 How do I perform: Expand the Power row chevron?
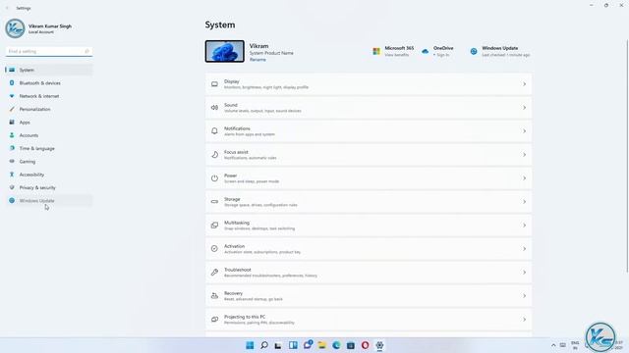point(524,178)
